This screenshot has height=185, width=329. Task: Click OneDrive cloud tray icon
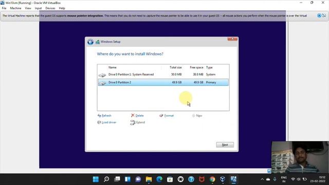(268, 179)
